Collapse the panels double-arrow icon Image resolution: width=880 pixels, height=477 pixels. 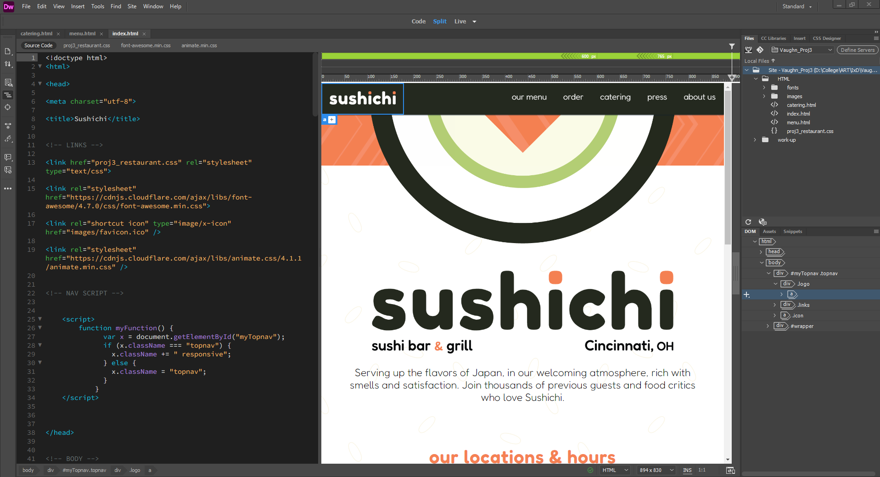876,32
